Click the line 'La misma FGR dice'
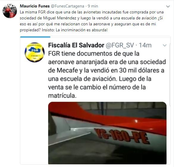The width and height of the screenshot is (174, 167). coord(92,12)
